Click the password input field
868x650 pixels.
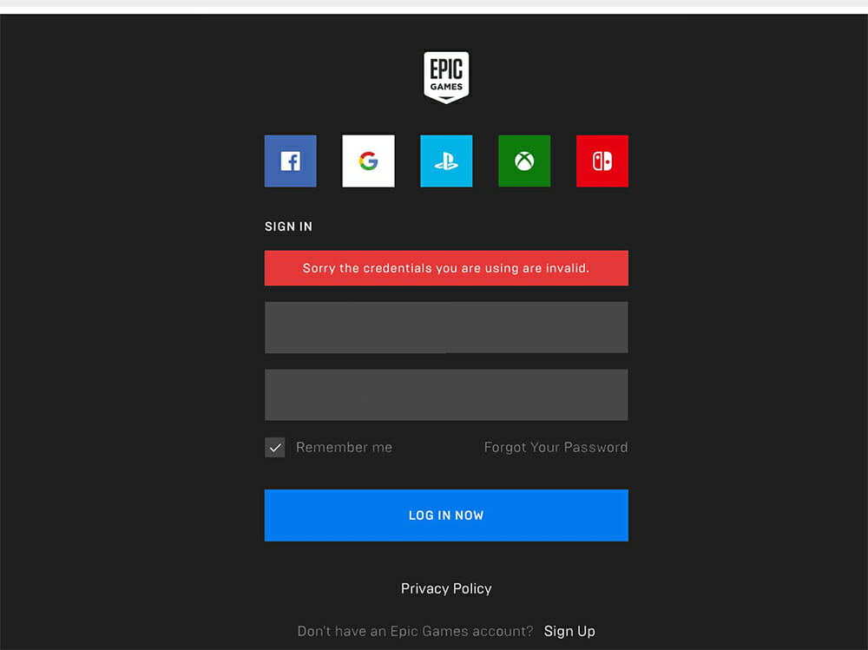446,394
